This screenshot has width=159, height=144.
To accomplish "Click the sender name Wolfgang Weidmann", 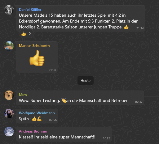I will tap(37, 113).
